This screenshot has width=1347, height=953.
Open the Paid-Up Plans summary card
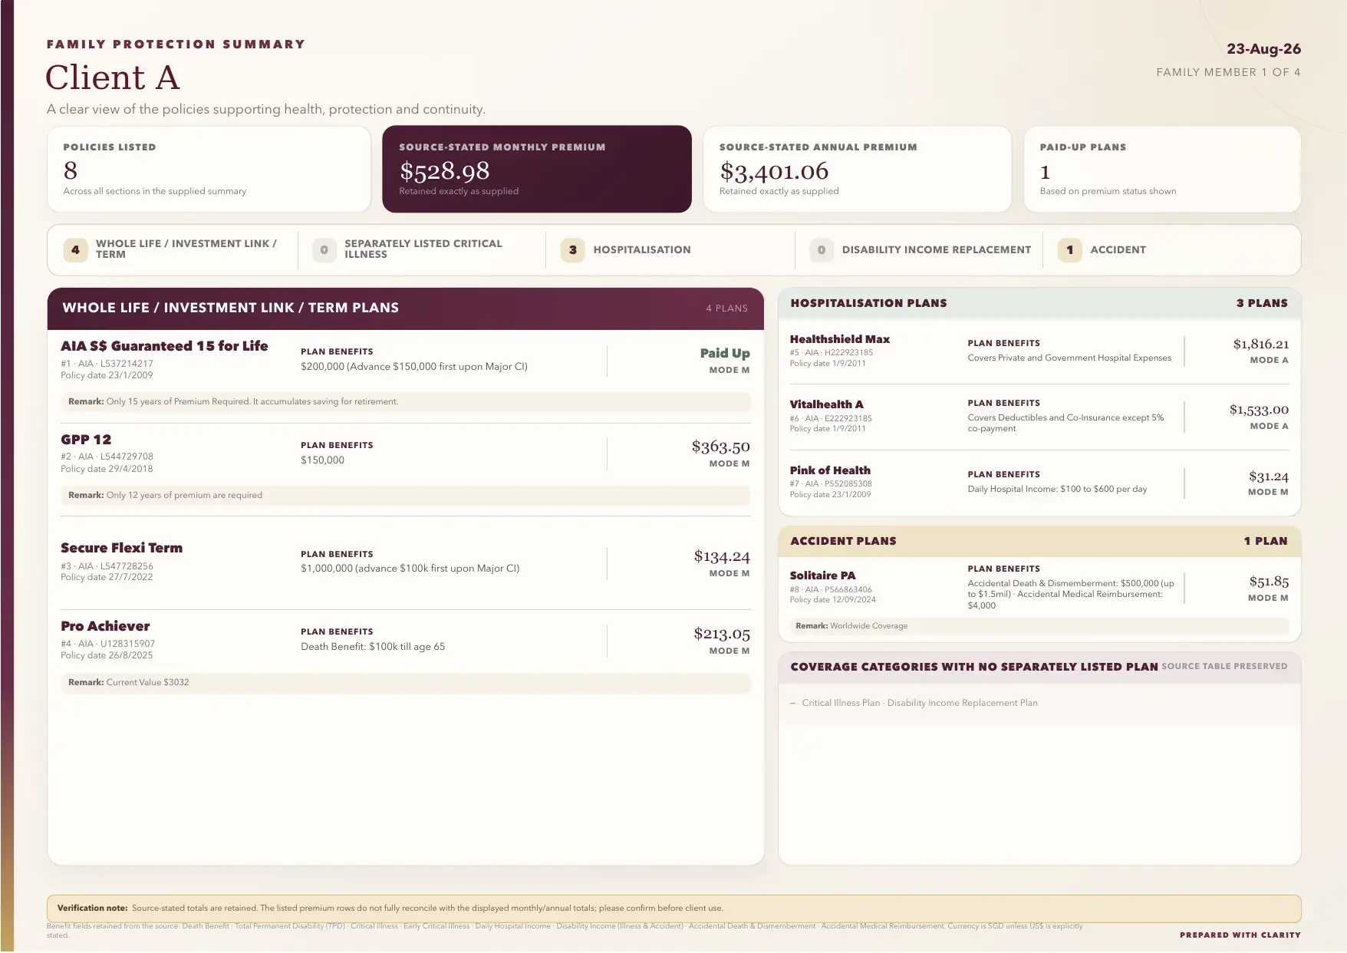[1162, 170]
